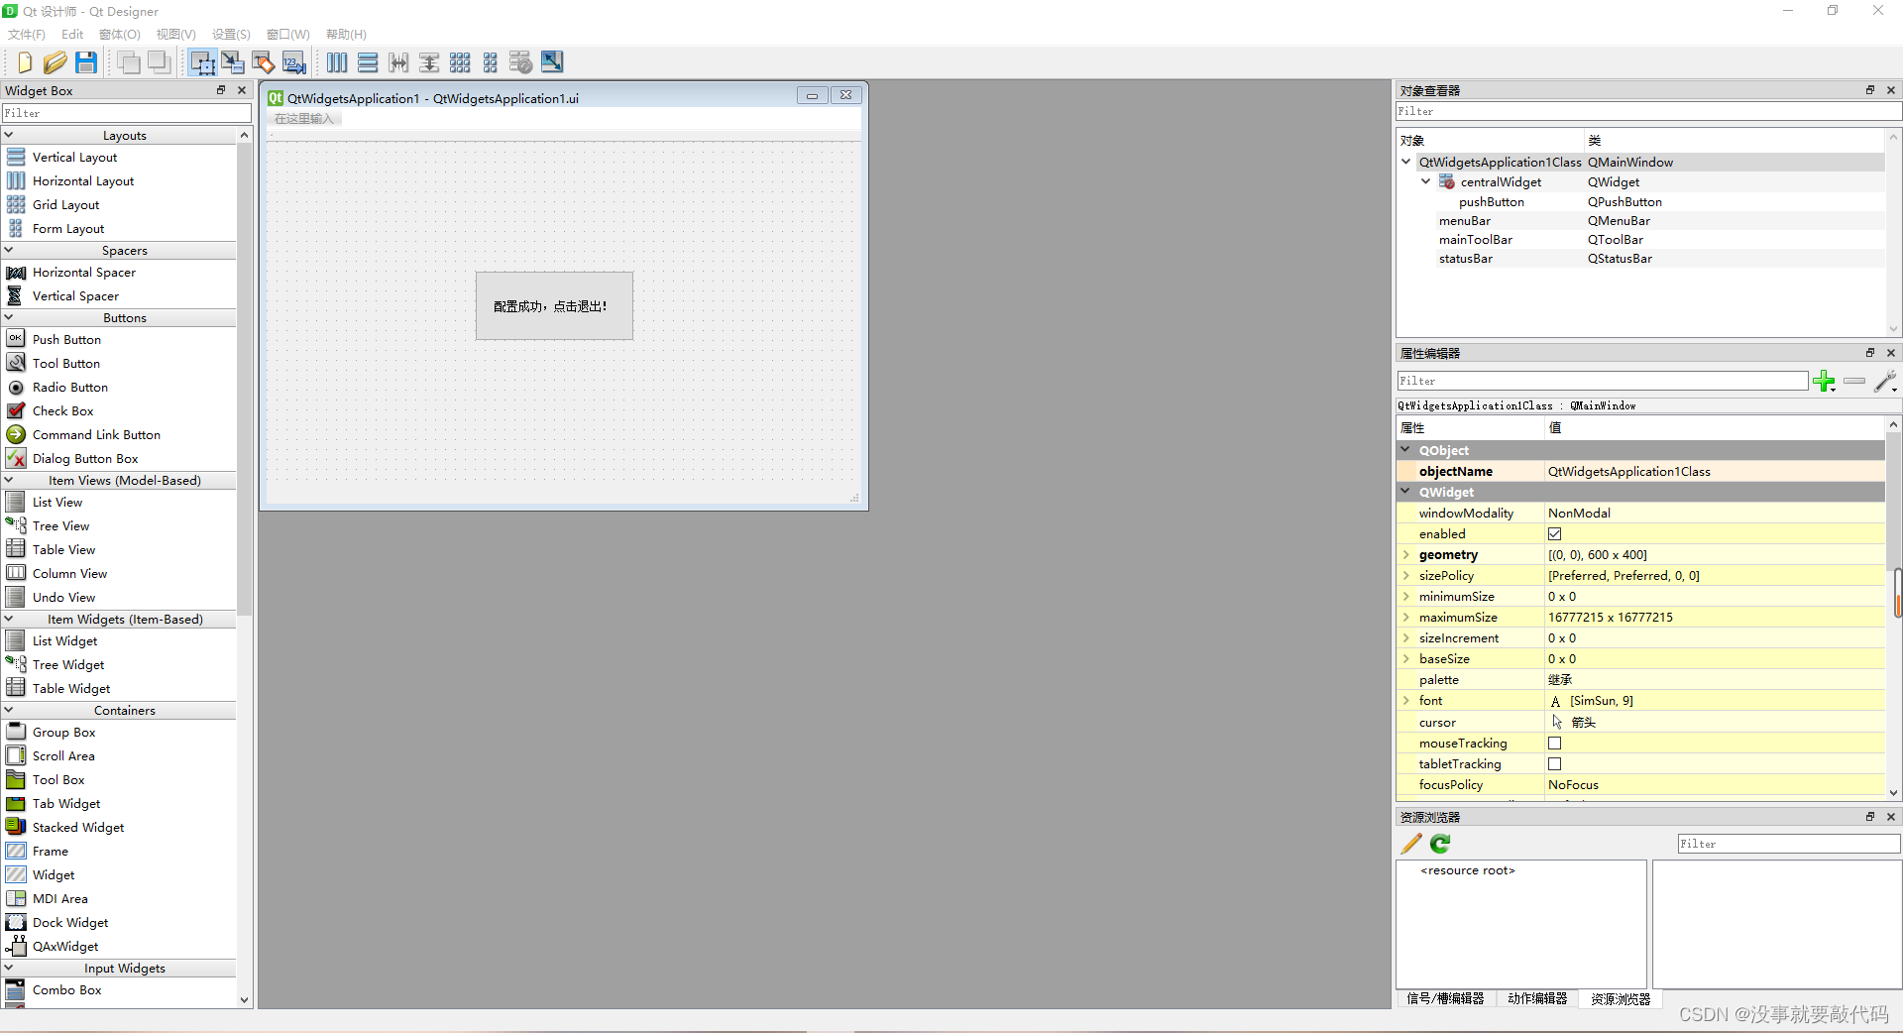Viewport: 1903px width, 1033px height.
Task: Collapse Item Views (Model-Based) category
Action: click(x=9, y=480)
